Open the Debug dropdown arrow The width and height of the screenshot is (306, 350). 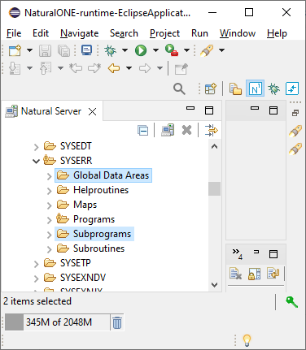pos(125,50)
